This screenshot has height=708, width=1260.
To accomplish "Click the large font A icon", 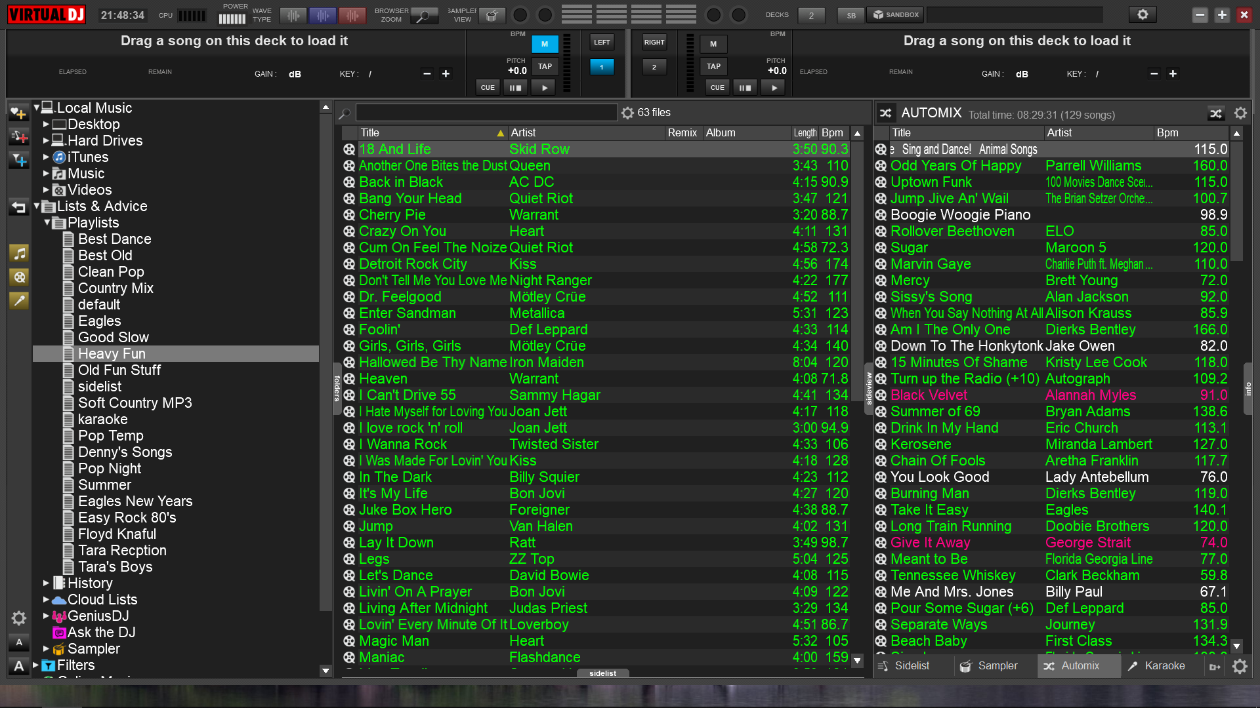I will [19, 666].
